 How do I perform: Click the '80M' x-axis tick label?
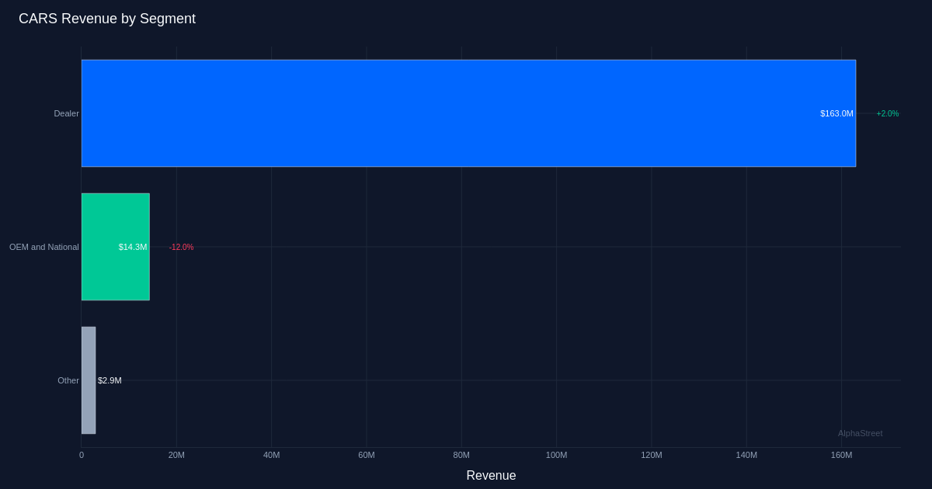pyautogui.click(x=461, y=455)
